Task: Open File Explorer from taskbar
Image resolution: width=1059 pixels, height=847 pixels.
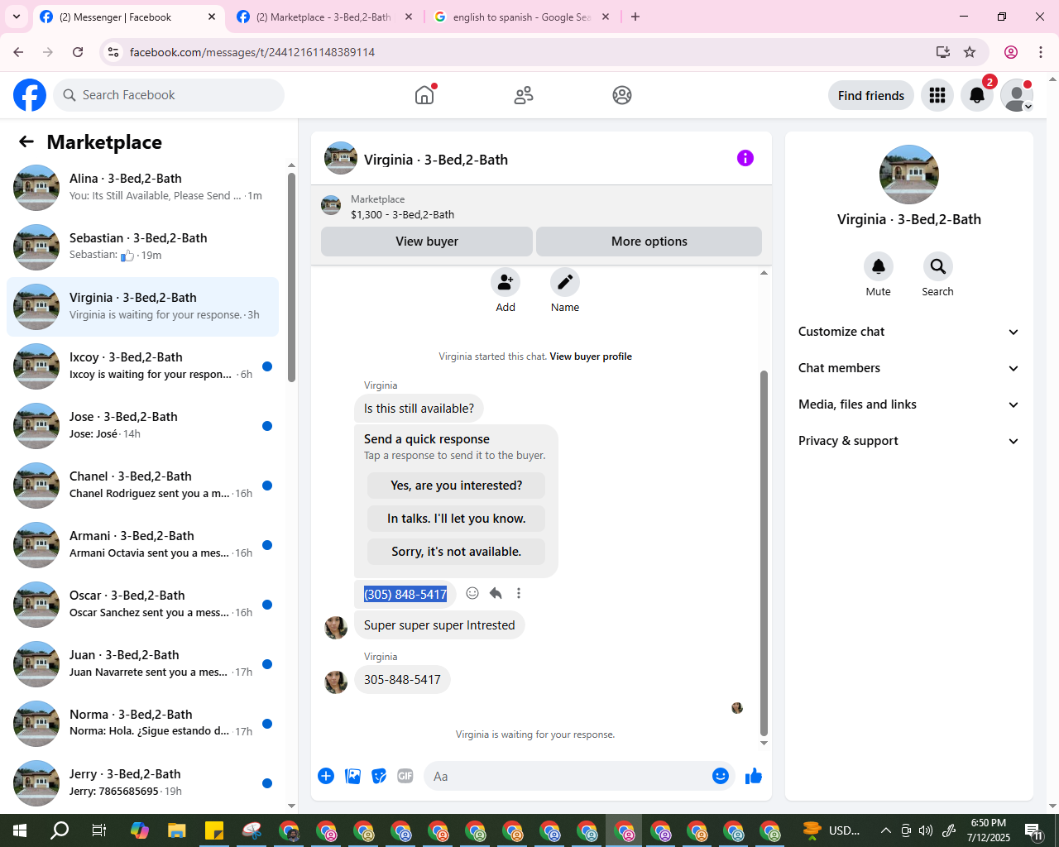Action: coord(177,830)
